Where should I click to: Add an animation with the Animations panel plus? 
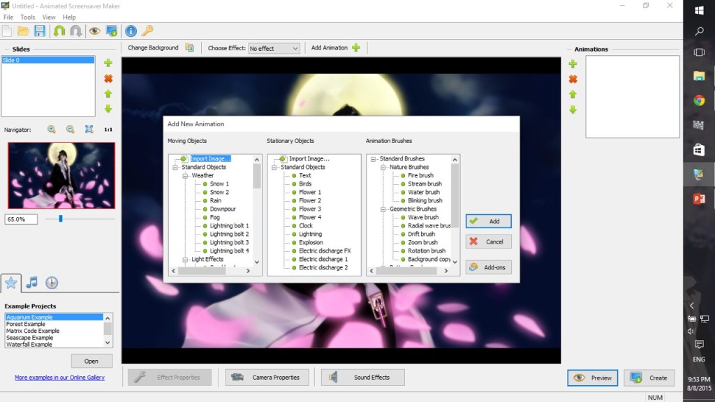(x=573, y=64)
